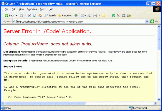The image size is (162, 111).
Task: Expand the Back button history dropdown
Action: pos(16,16)
